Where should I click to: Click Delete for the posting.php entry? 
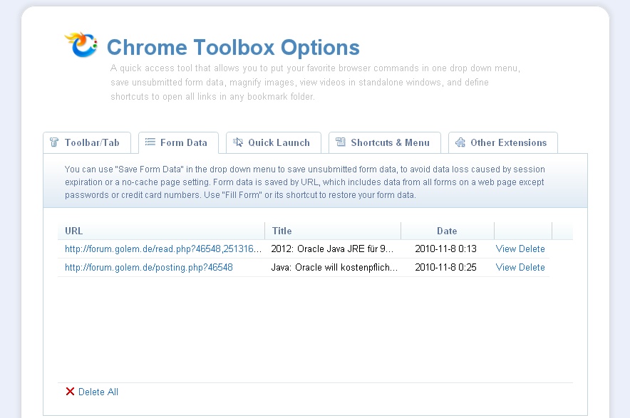(533, 267)
